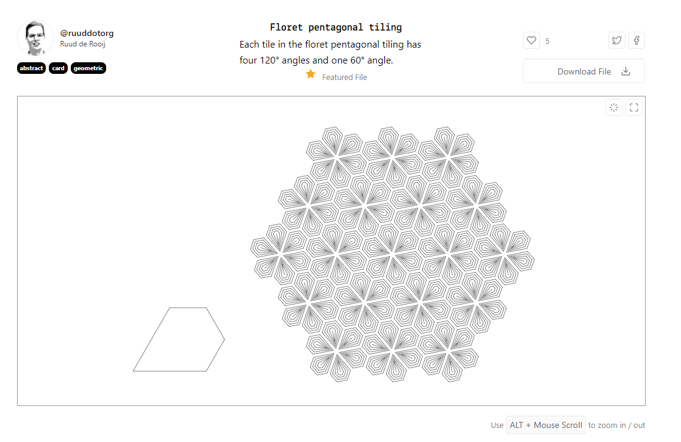The width and height of the screenshot is (681, 442).
Task: Like the file with the heart icon
Action: click(x=531, y=40)
